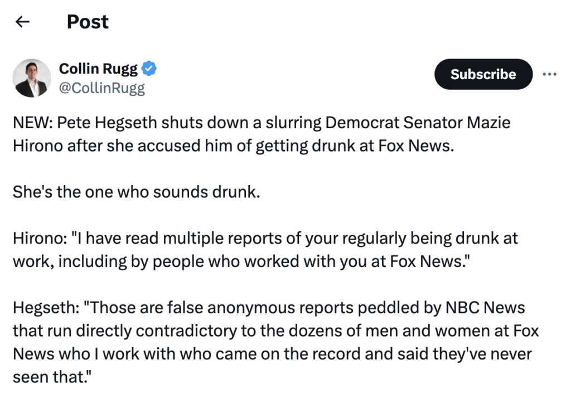Viewport: 571px width, 399px height.
Task: Click the "Hirono:" speaker label
Action: coord(37,239)
